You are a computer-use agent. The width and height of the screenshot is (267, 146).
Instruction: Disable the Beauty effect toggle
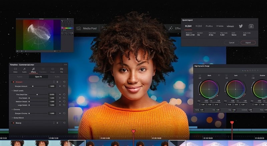(x=13, y=123)
